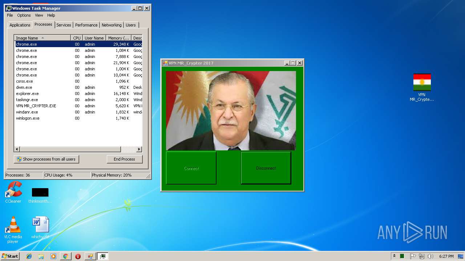Close the VPN MR_Crypter 2017 window
The image size is (465, 261).
coord(300,63)
